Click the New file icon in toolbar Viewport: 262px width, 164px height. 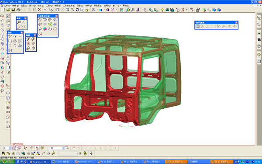[3, 10]
